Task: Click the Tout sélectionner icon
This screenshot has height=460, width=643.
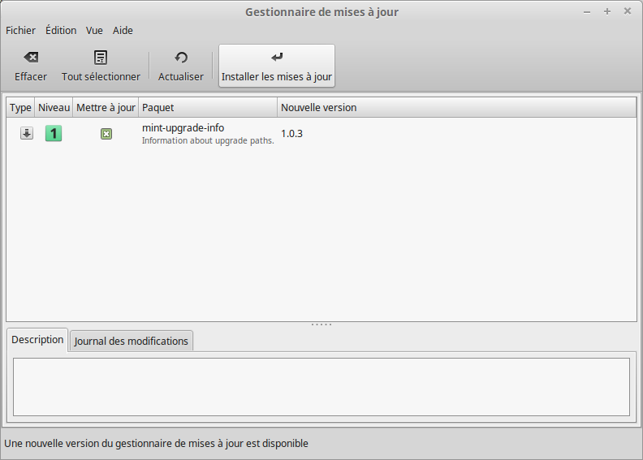Action: 101,58
